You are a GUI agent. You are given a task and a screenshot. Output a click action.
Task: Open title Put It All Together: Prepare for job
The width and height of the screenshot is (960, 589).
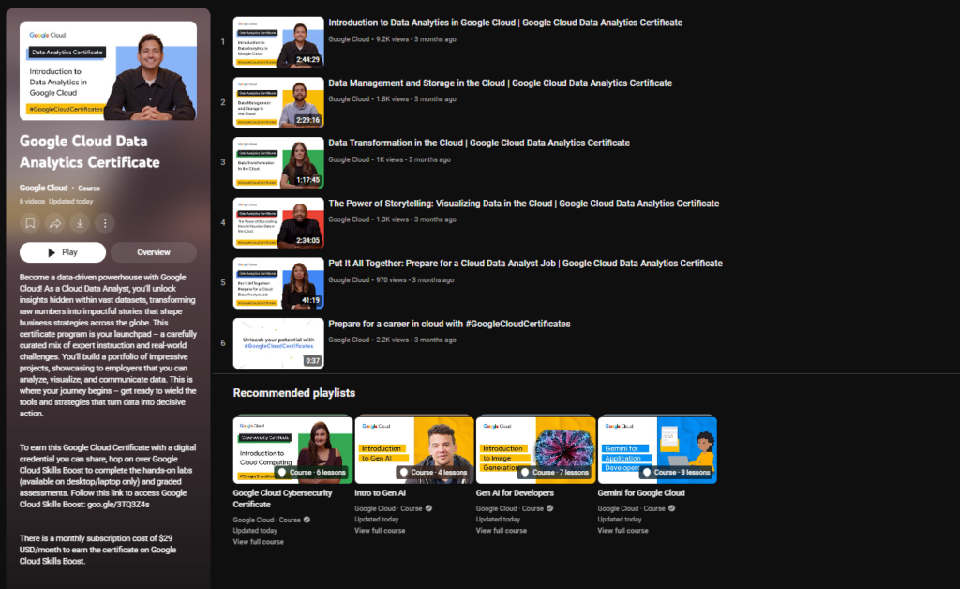coord(525,264)
